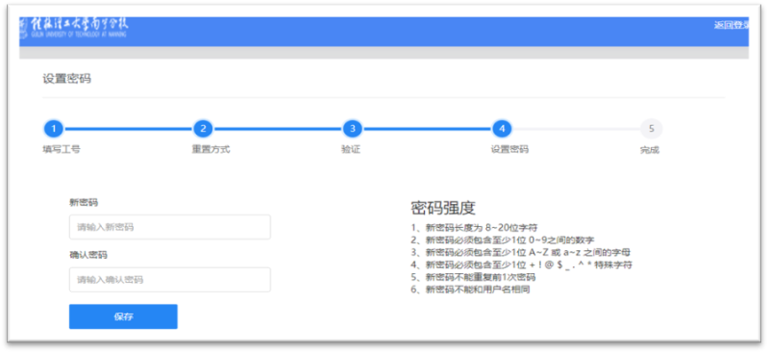Select step 3 circle for 验证

(353, 129)
